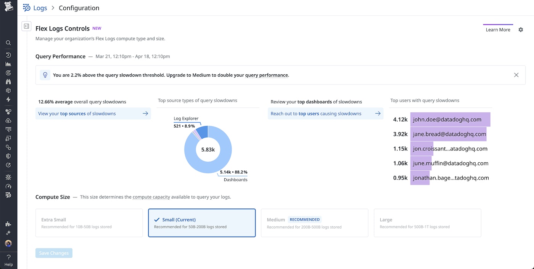
Task: Click the 12.66% average slowdowns text
Action: click(x=82, y=102)
